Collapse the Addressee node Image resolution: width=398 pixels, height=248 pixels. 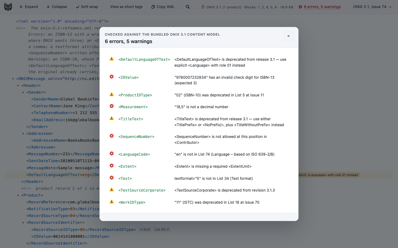23,134
